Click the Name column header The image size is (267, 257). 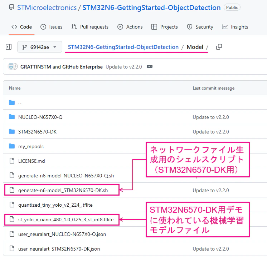tap(15, 88)
